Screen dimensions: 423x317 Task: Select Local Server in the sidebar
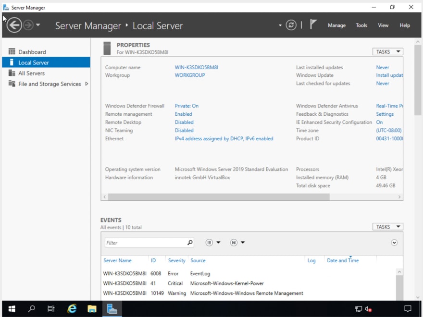pos(46,62)
